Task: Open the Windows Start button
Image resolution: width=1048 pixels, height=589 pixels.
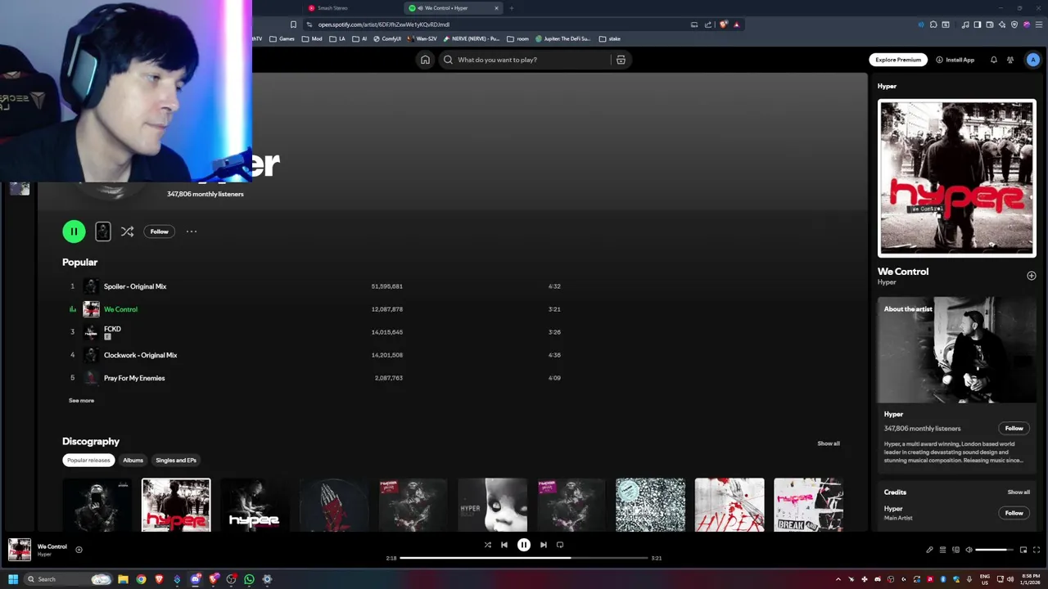Action: coord(13,579)
